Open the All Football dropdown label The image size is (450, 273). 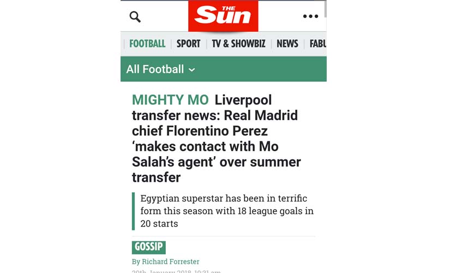(x=155, y=69)
